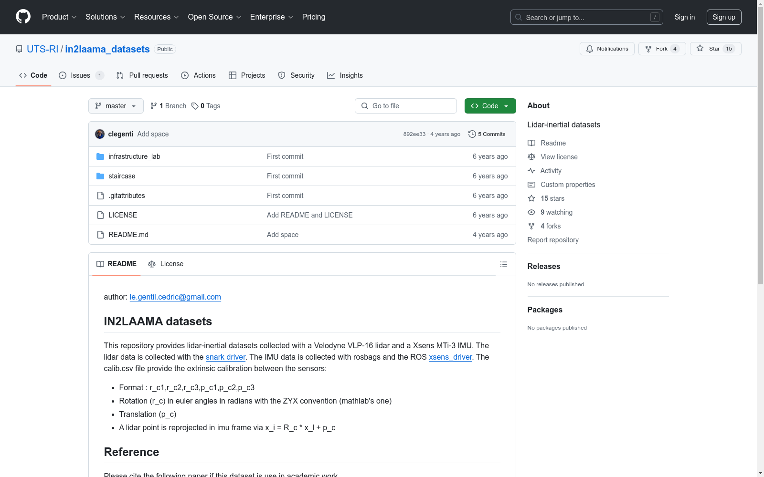The image size is (764, 477).
Task: Click the clegenti avatar image
Action: click(x=100, y=134)
